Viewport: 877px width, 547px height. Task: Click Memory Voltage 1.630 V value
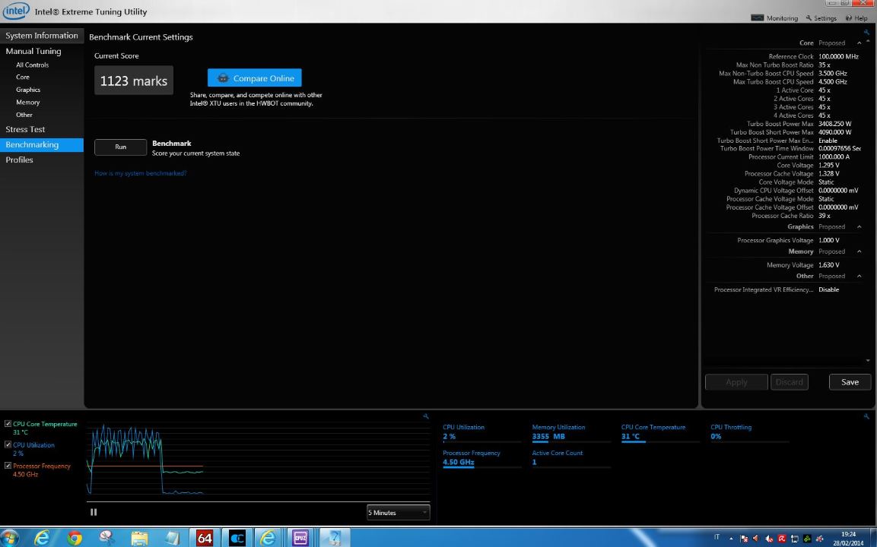(829, 265)
